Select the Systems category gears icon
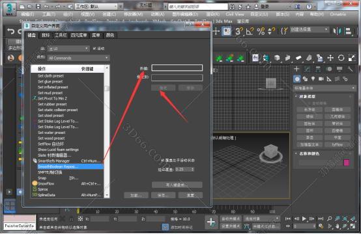361x234 pixels. point(345,79)
